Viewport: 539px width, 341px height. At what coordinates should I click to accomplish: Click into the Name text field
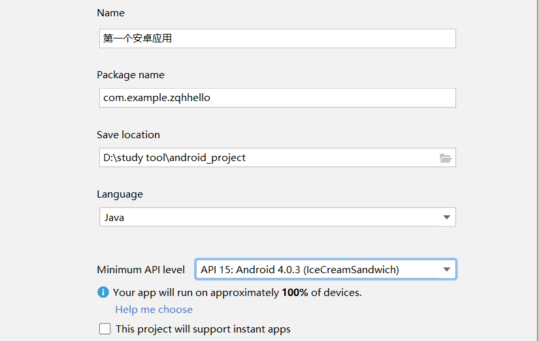277,38
